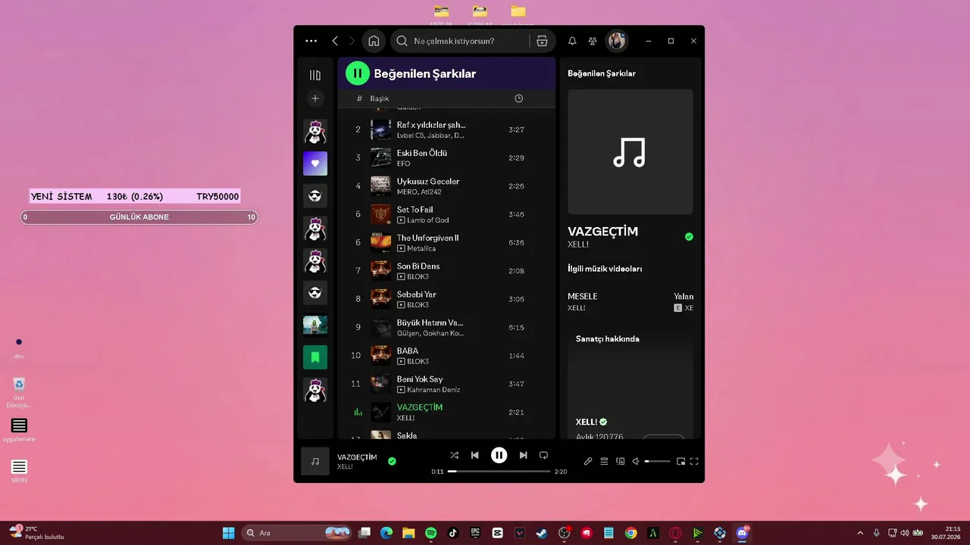Pause the song with the white player button

coord(499,455)
